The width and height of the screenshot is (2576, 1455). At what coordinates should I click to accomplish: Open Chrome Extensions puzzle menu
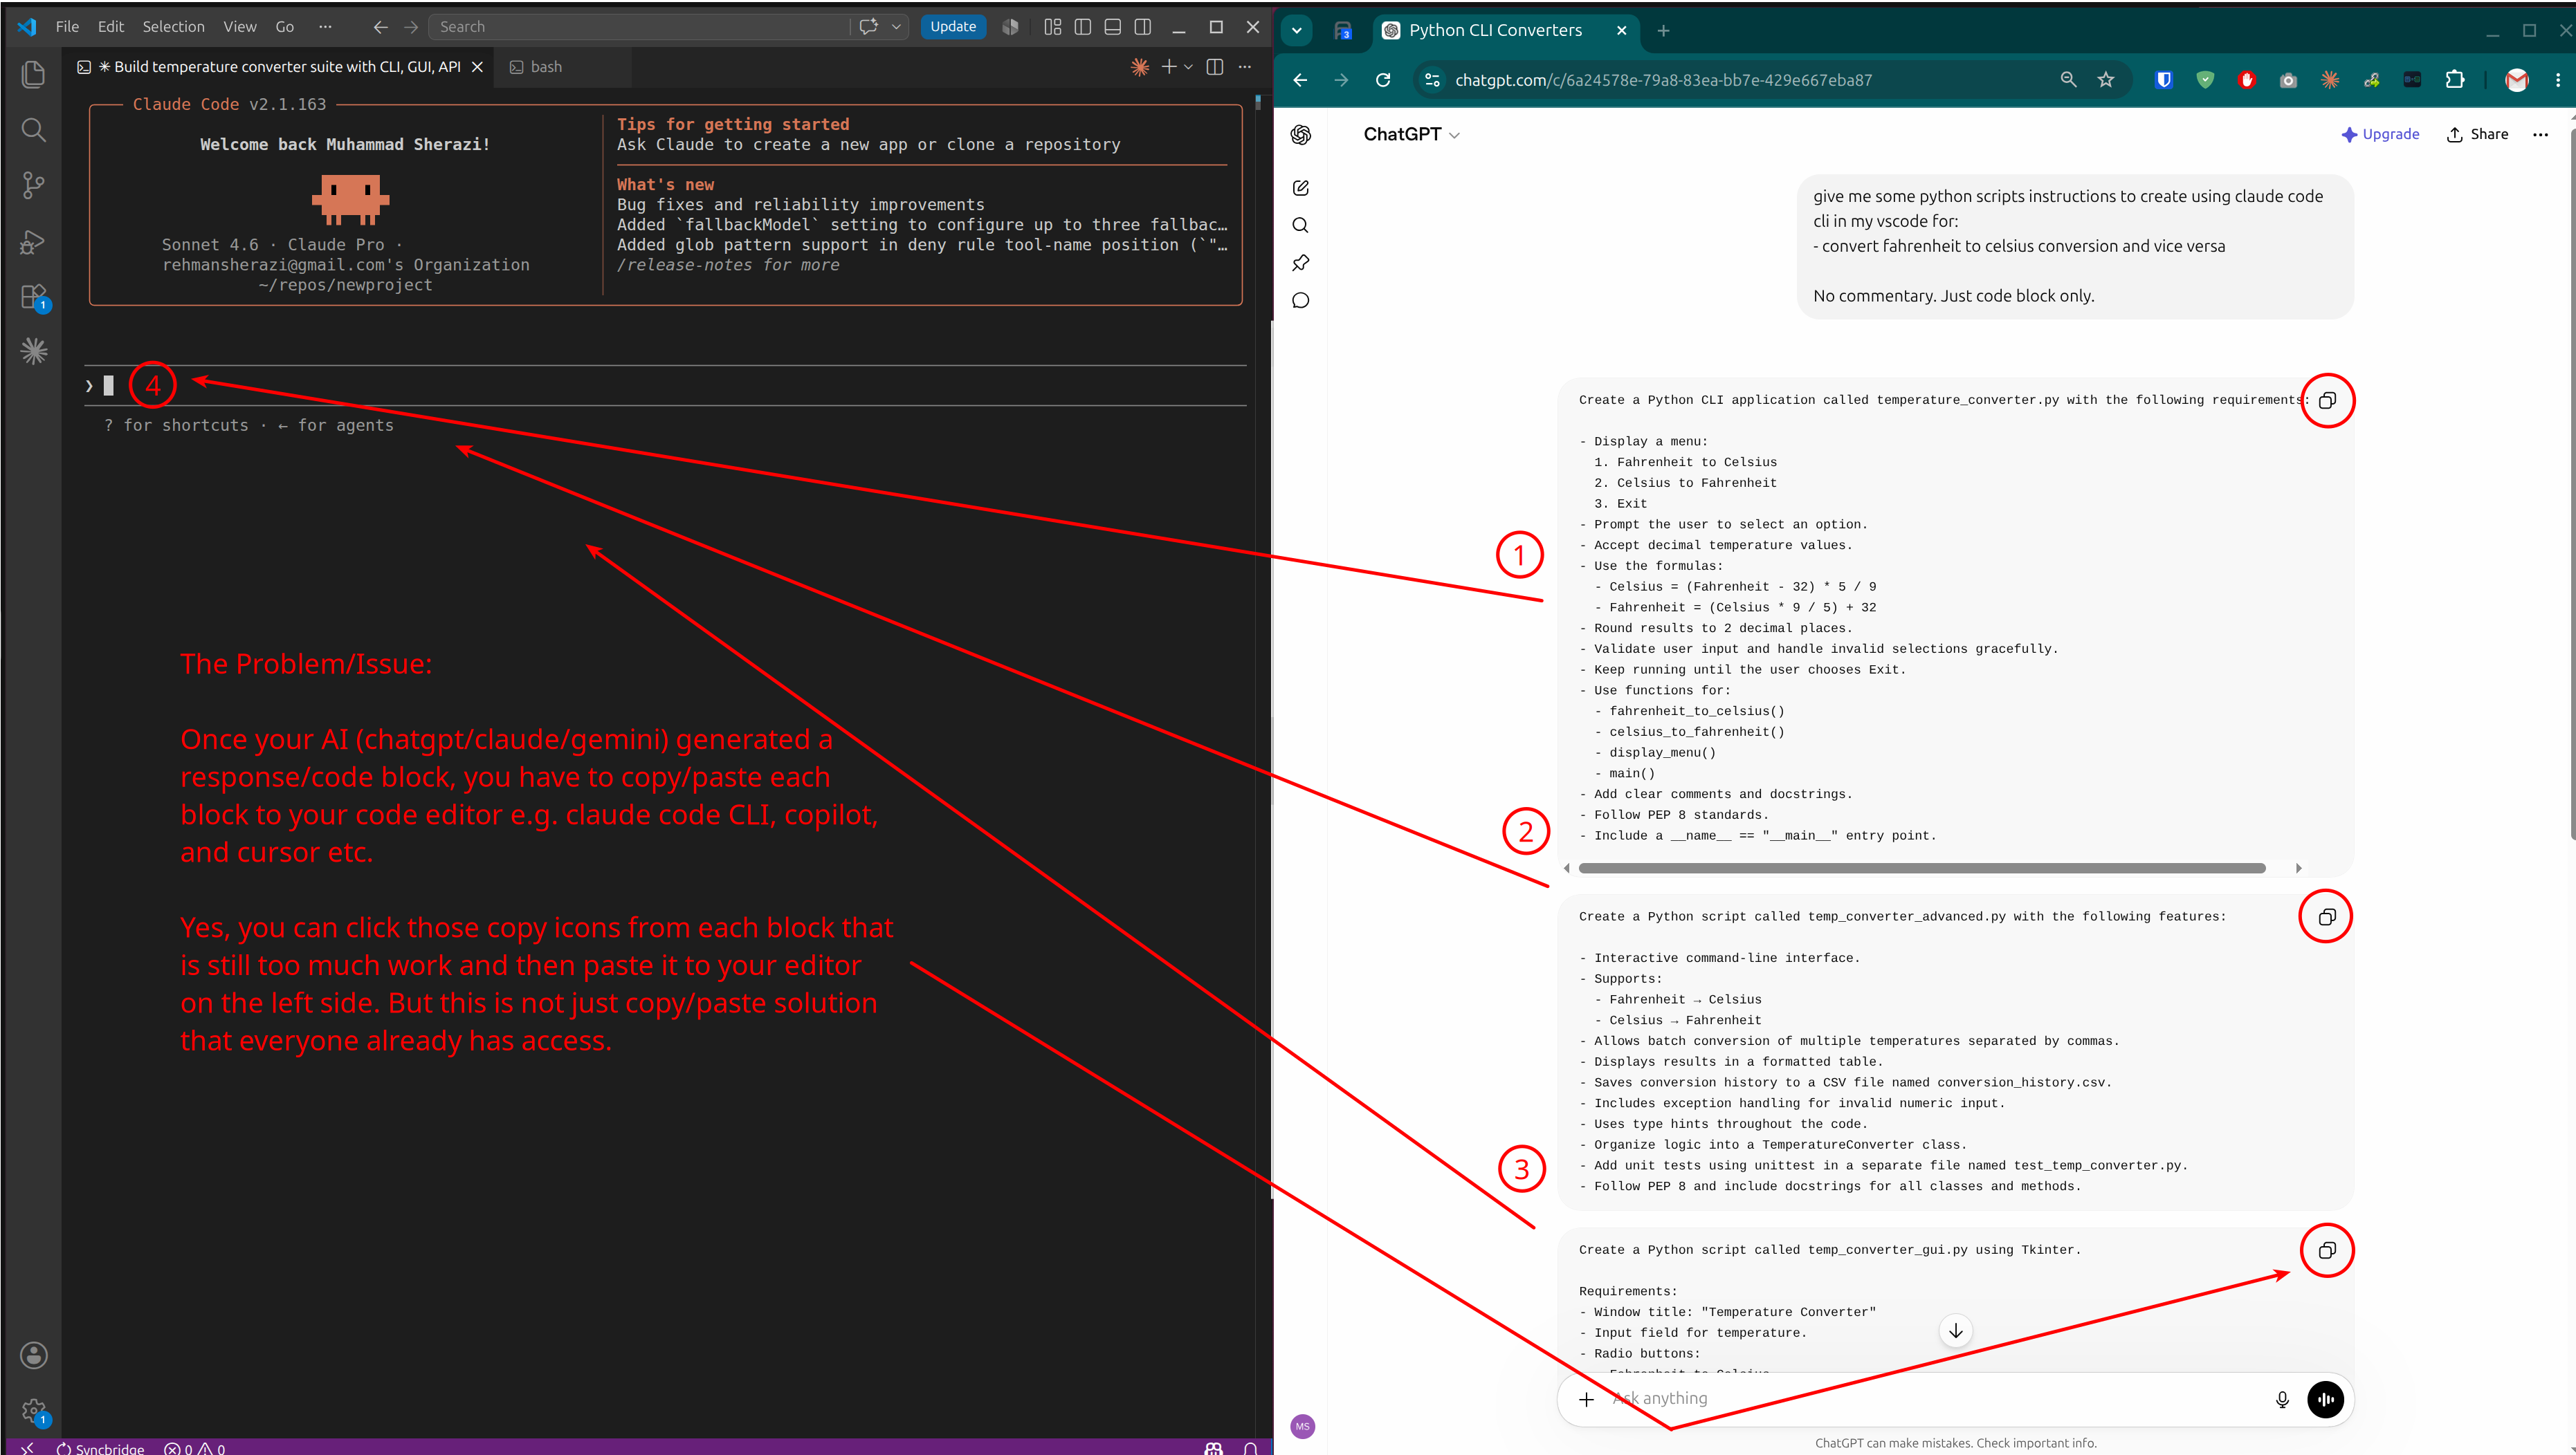tap(2454, 80)
